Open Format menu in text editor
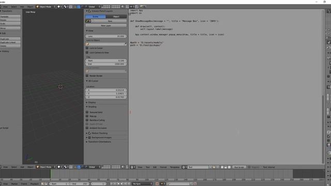The width and height of the screenshot is (331, 186). (163, 167)
